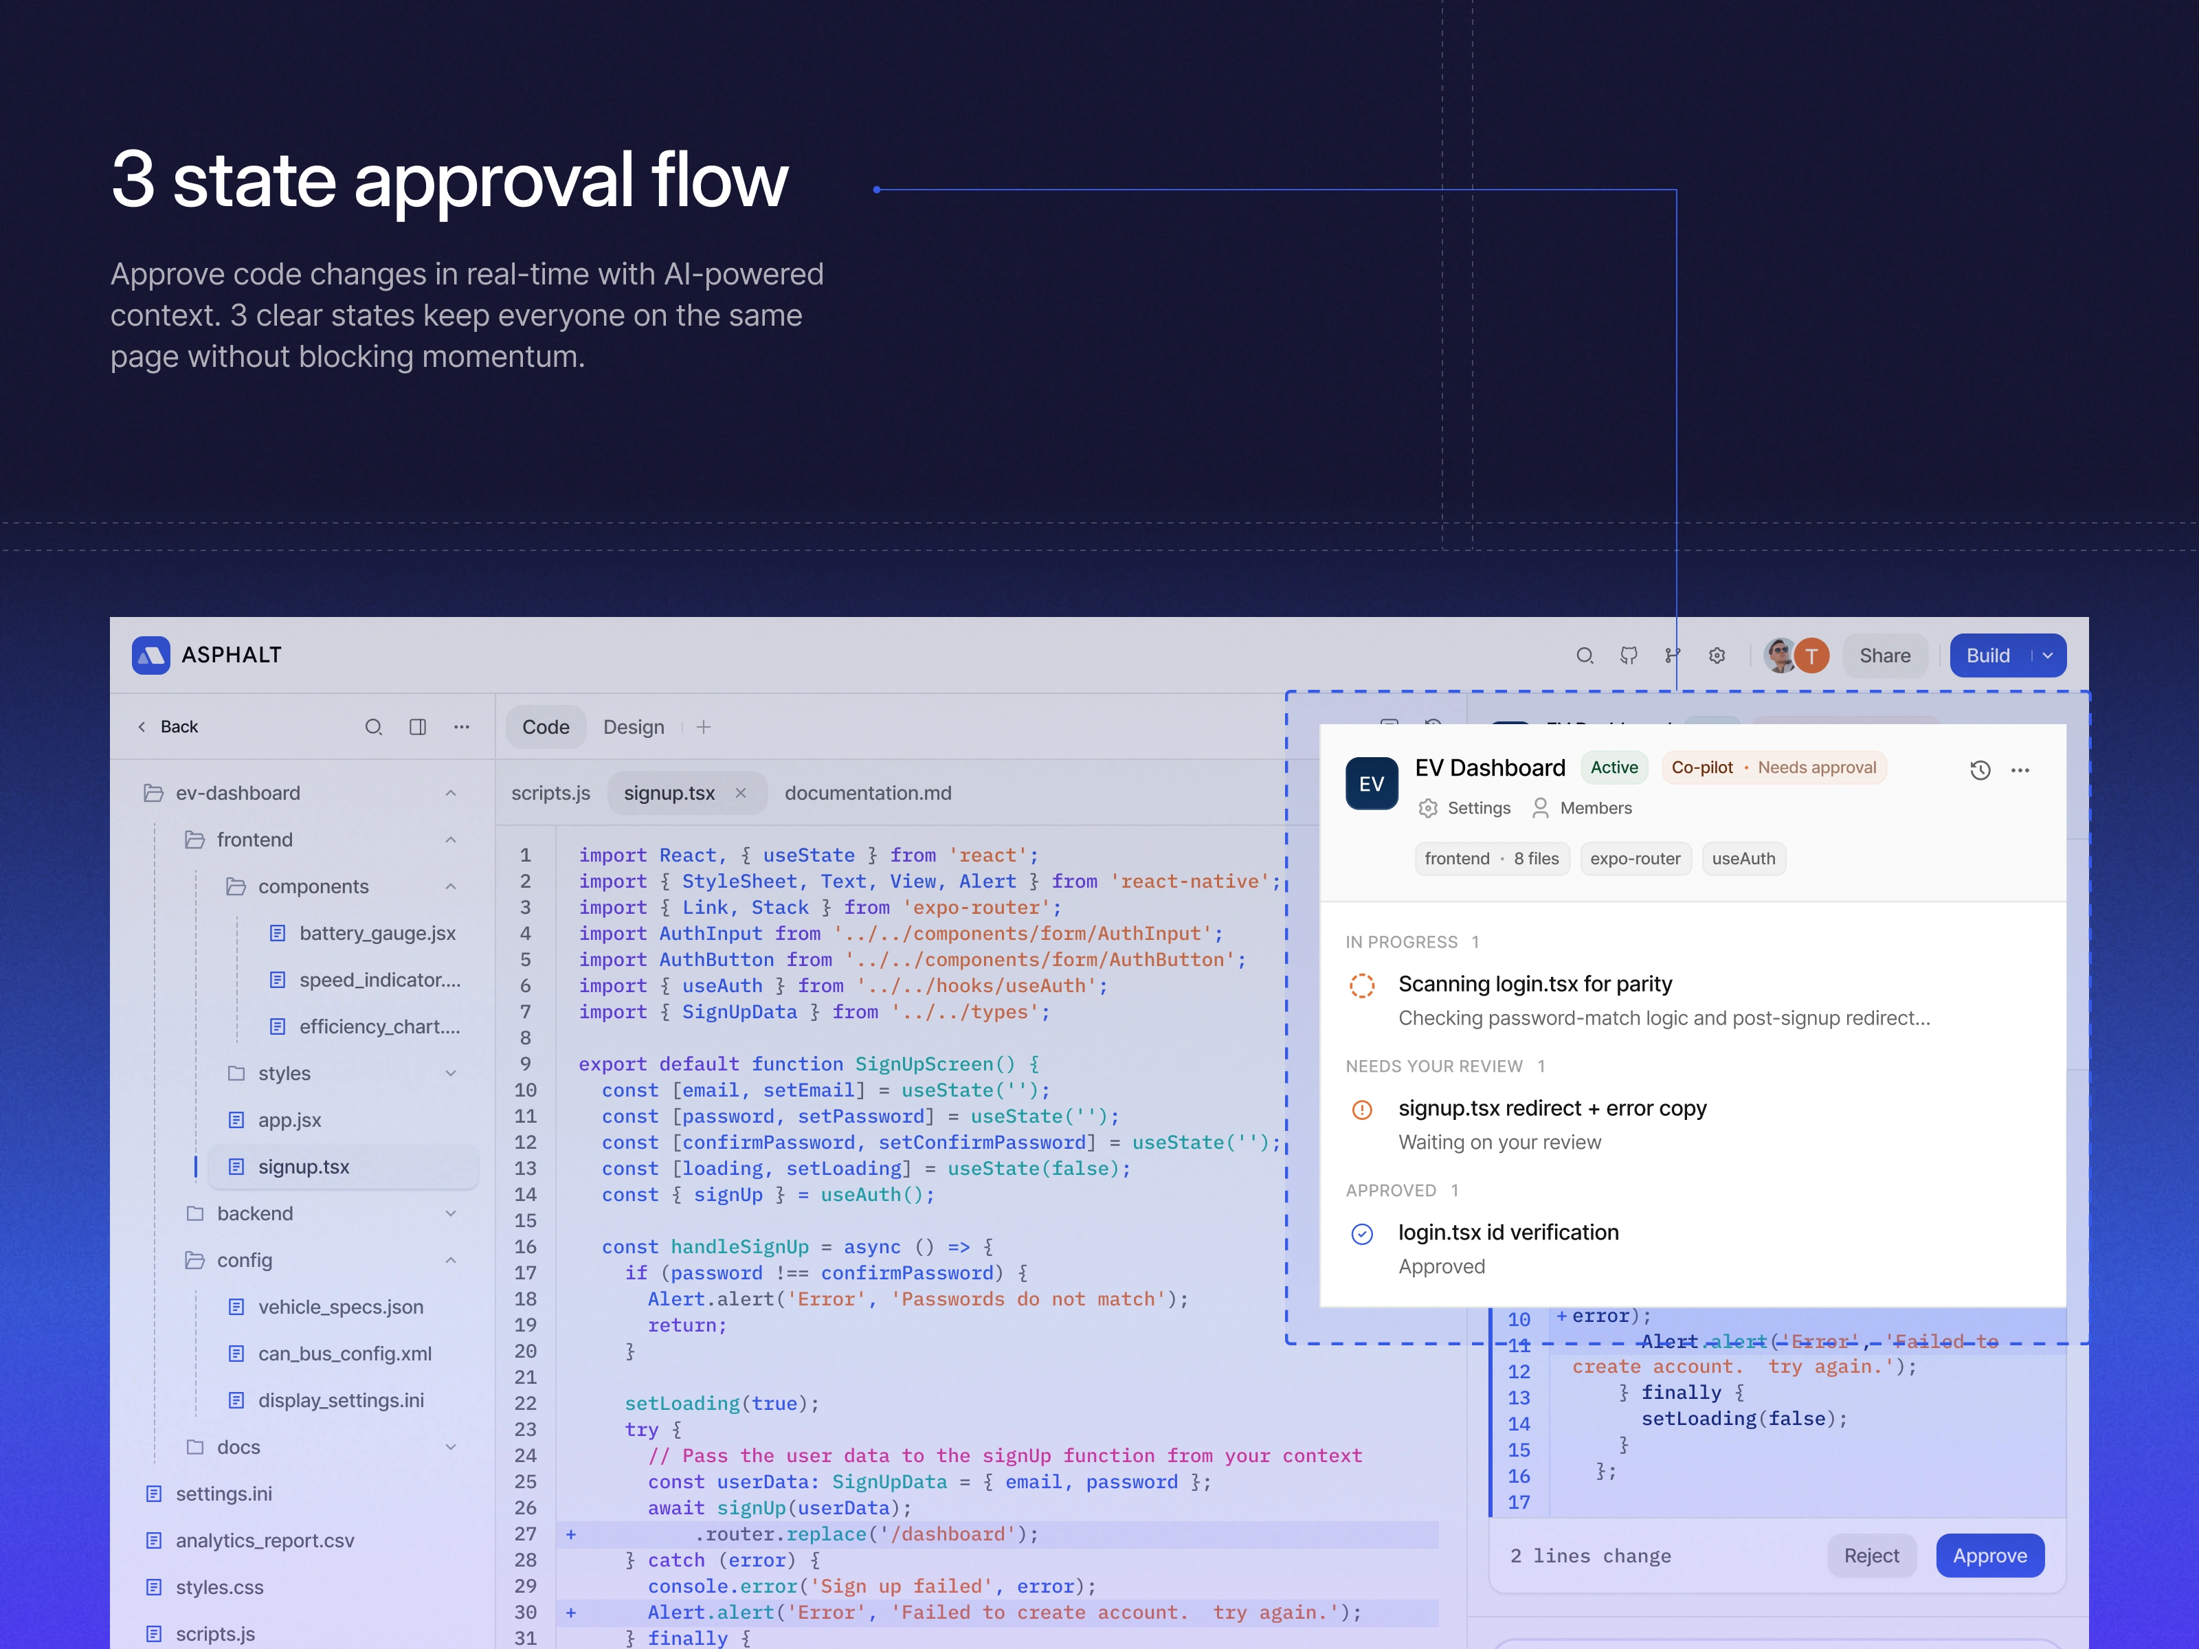2199x1649 pixels.
Task: Click line 27 added-line plus marker
Action: (x=570, y=1535)
